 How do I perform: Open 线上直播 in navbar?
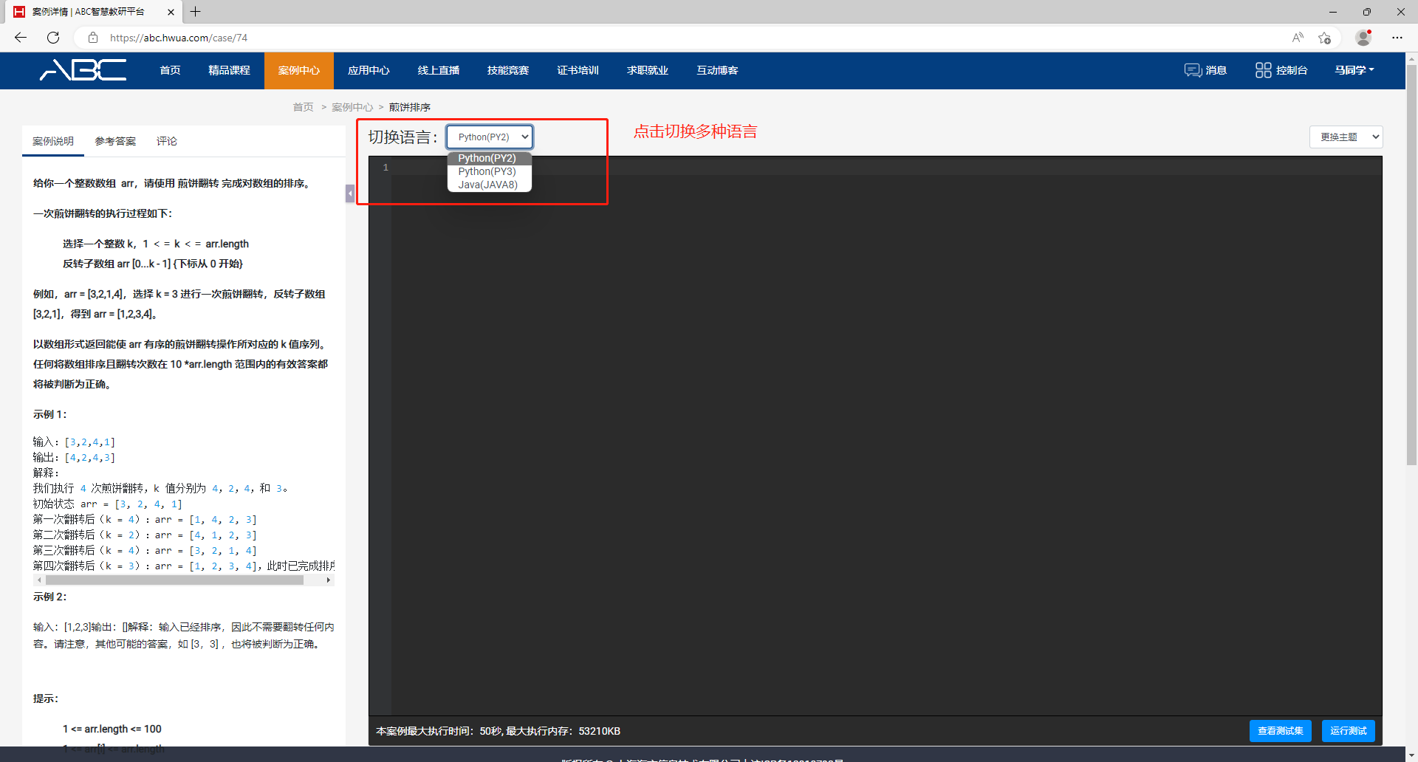click(439, 70)
